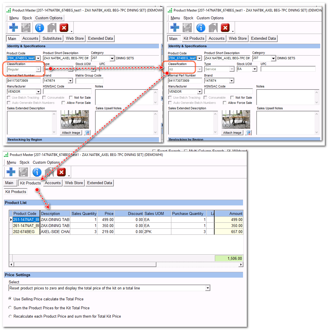Open Custom Options menu in bottom window
This screenshot has width=328, height=330.
[46, 163]
